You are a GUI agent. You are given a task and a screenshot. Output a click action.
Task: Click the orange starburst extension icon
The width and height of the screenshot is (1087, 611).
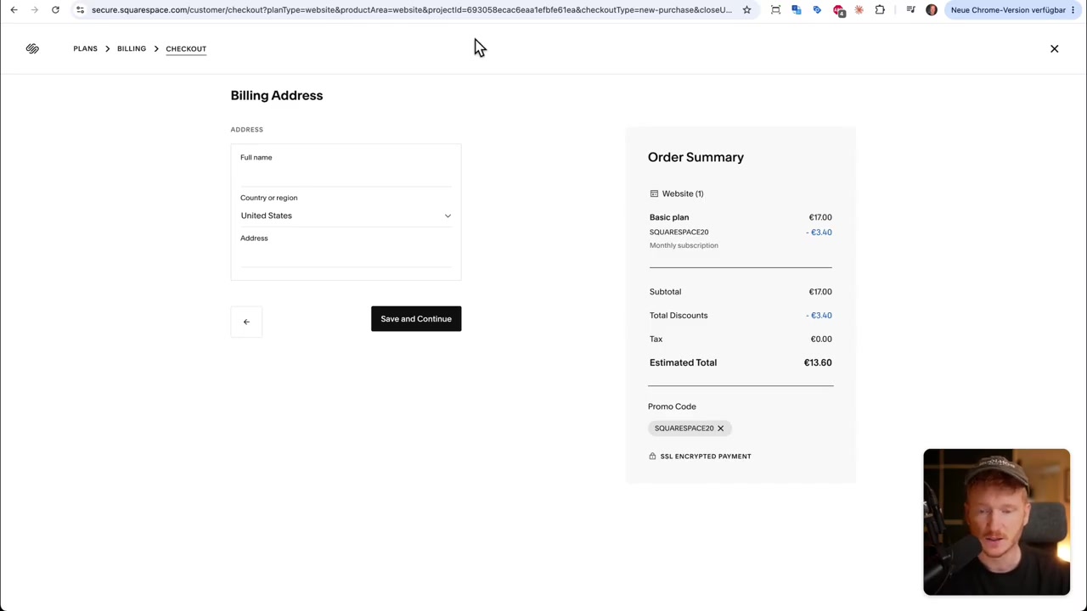(859, 9)
